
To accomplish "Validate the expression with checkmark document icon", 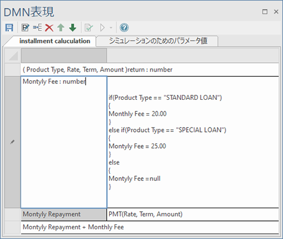I will (x=88, y=28).
